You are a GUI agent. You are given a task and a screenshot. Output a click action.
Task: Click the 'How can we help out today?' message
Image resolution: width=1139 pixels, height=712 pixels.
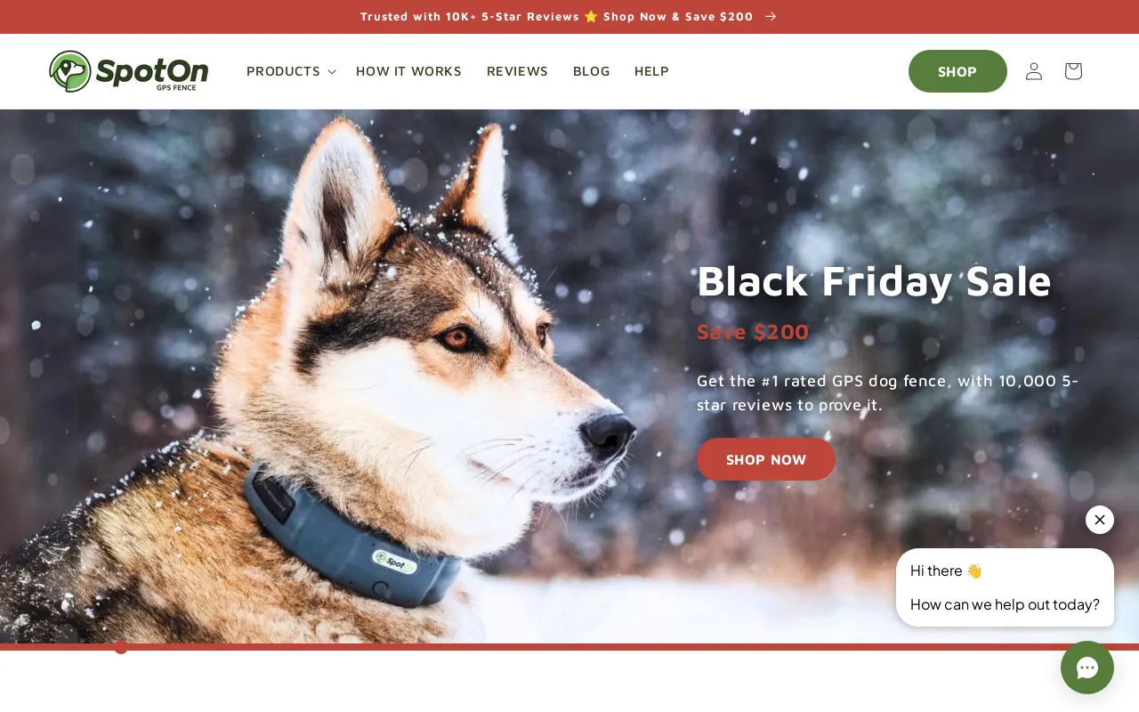coord(1005,604)
